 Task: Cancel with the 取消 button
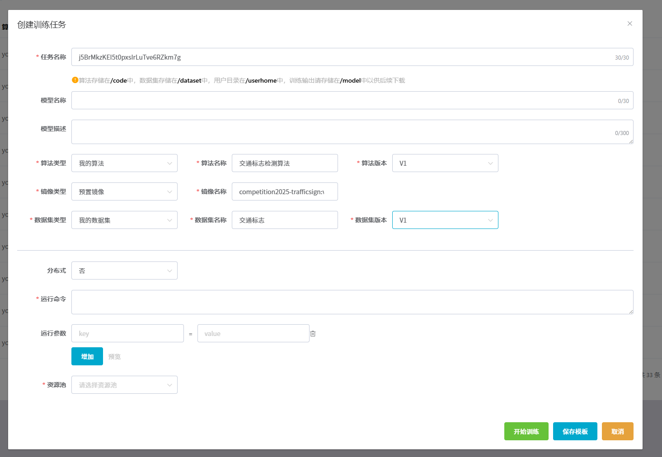[617, 432]
